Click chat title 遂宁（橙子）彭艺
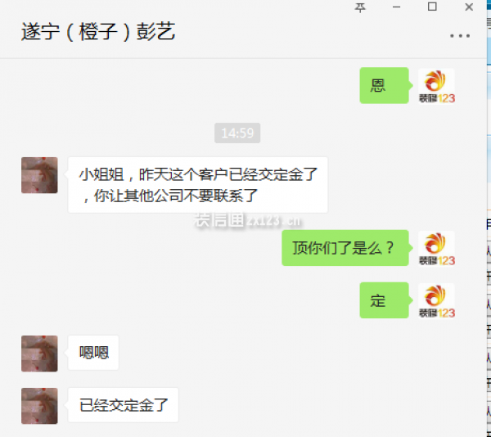The height and width of the screenshot is (437, 491). (x=98, y=32)
